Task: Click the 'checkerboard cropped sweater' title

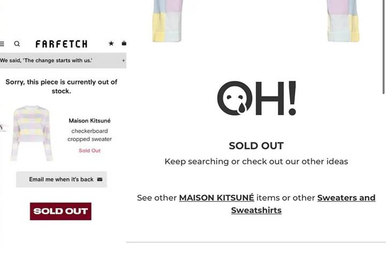Action: coord(90,135)
